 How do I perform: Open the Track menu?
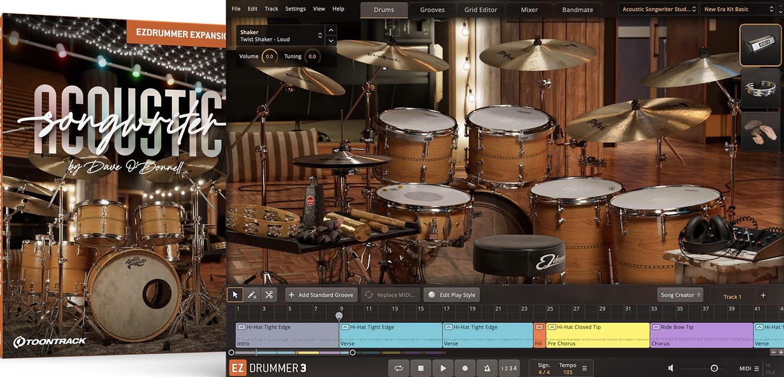(x=271, y=9)
